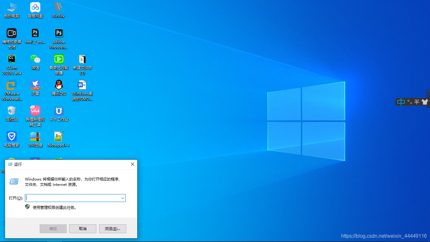Select the Notepad++ desktop icon

[x=59, y=139]
